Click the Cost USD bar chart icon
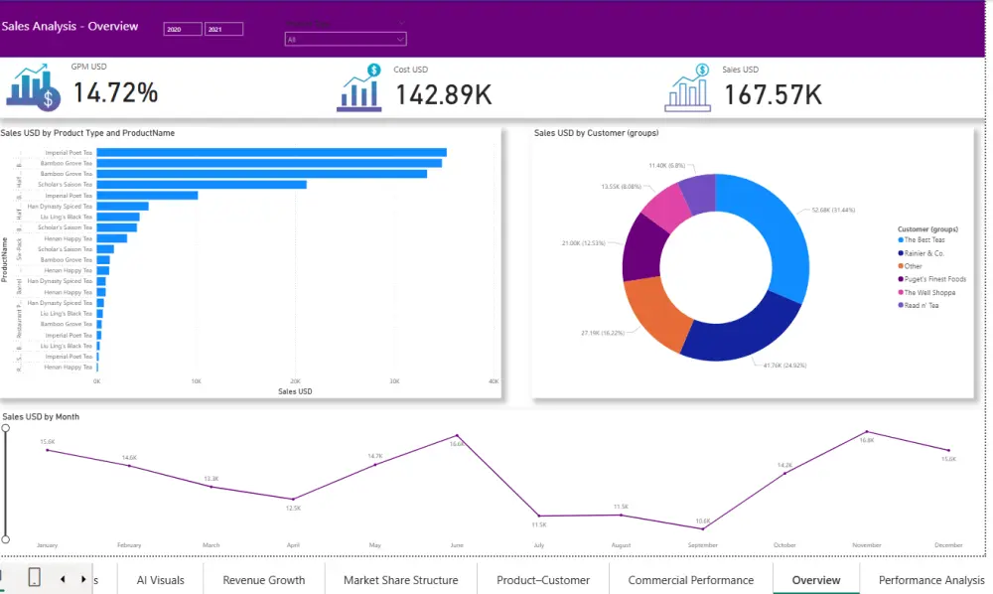The height and width of the screenshot is (594, 993). pos(359,88)
